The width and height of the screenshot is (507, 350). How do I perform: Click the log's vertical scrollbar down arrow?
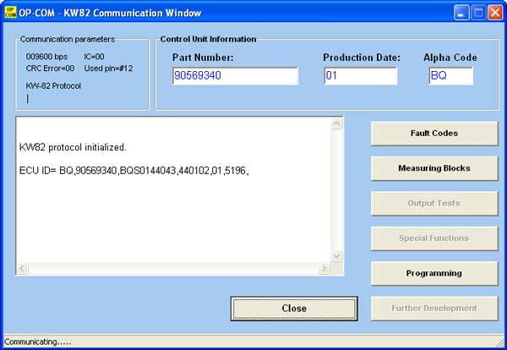point(336,255)
